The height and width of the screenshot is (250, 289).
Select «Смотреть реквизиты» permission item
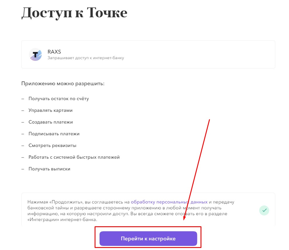(x=52, y=145)
